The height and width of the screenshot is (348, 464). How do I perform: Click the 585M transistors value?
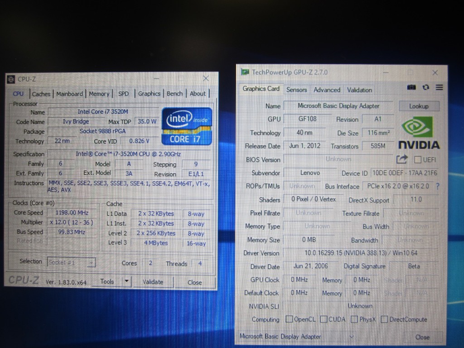[378, 145]
